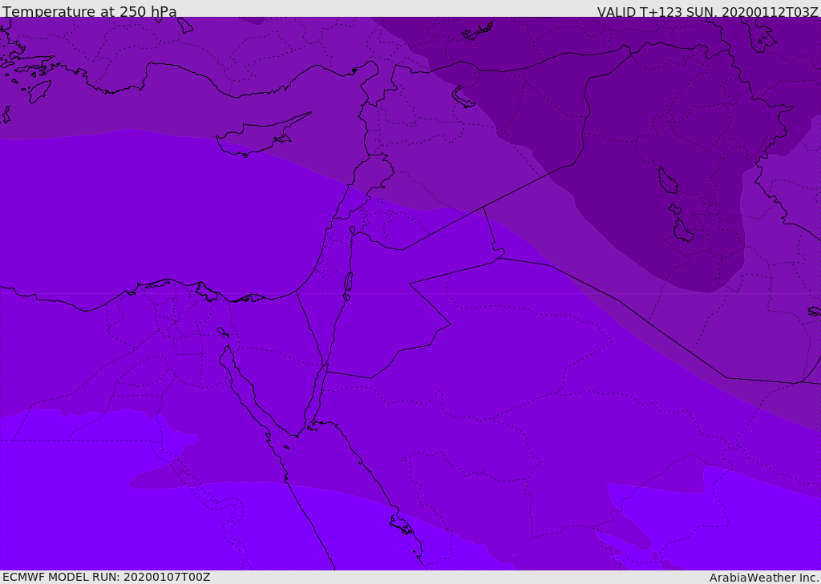Click the 'ArabiaWeather Inc' credit text
This screenshot has height=584, width=821.
click(x=763, y=578)
